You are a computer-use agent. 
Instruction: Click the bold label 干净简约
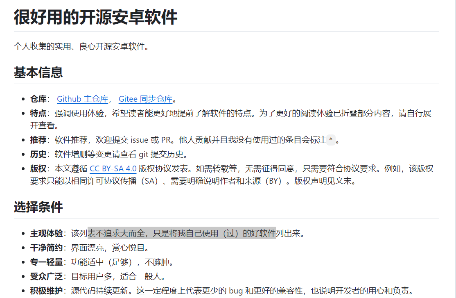[x=46, y=248]
